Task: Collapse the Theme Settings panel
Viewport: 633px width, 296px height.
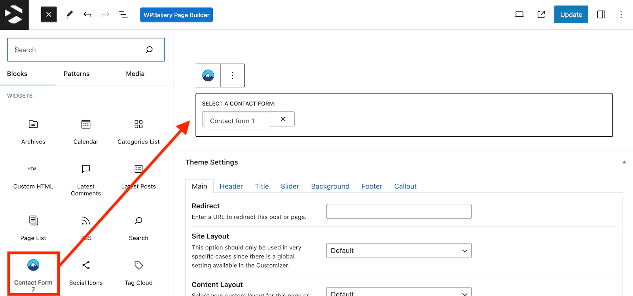Action: click(624, 162)
